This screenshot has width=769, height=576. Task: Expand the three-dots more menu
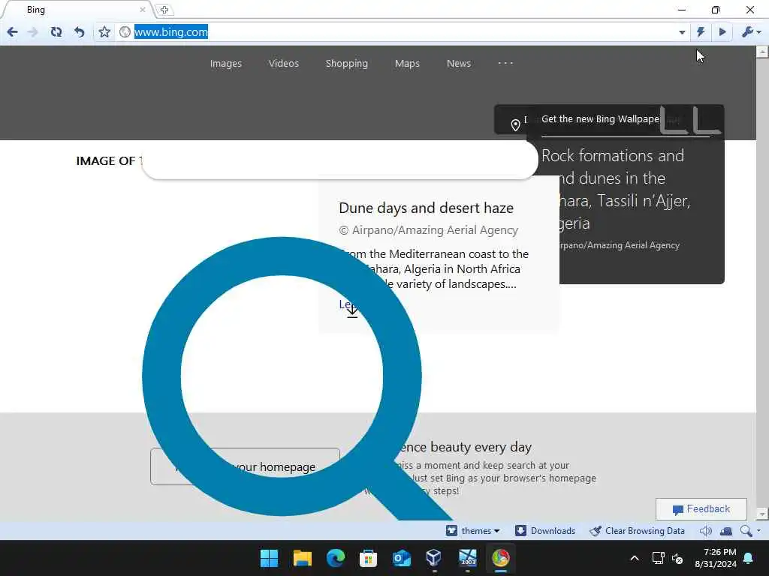(505, 63)
